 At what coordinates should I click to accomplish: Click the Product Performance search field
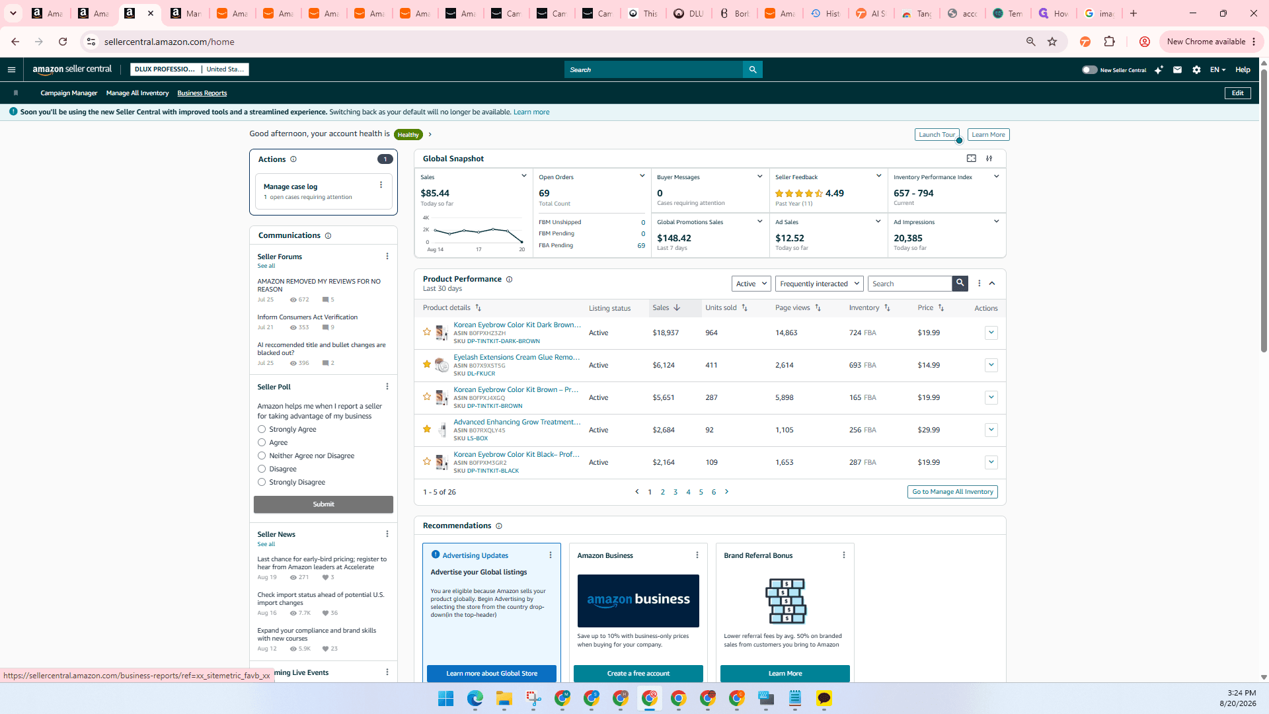(x=909, y=284)
